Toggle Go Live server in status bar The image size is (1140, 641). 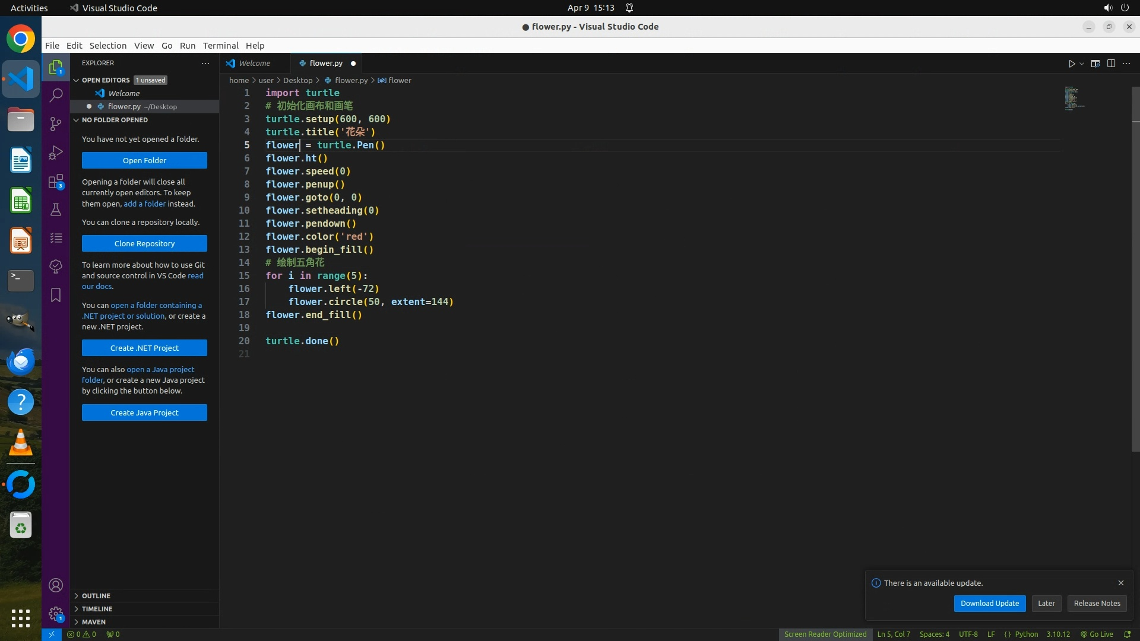pos(1097,634)
